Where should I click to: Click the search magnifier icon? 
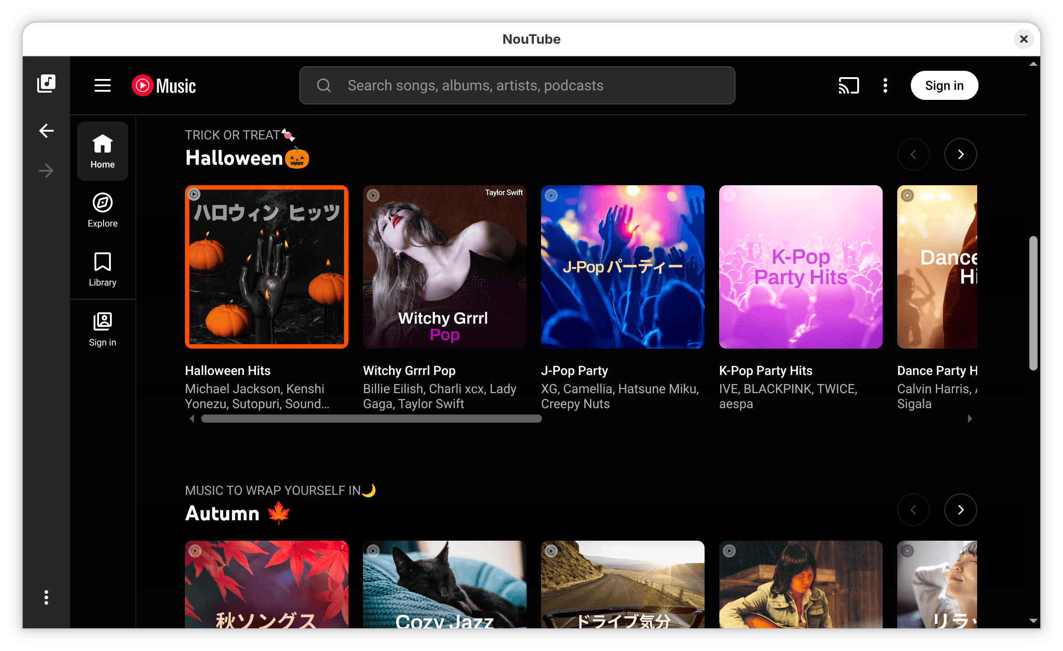coord(323,85)
